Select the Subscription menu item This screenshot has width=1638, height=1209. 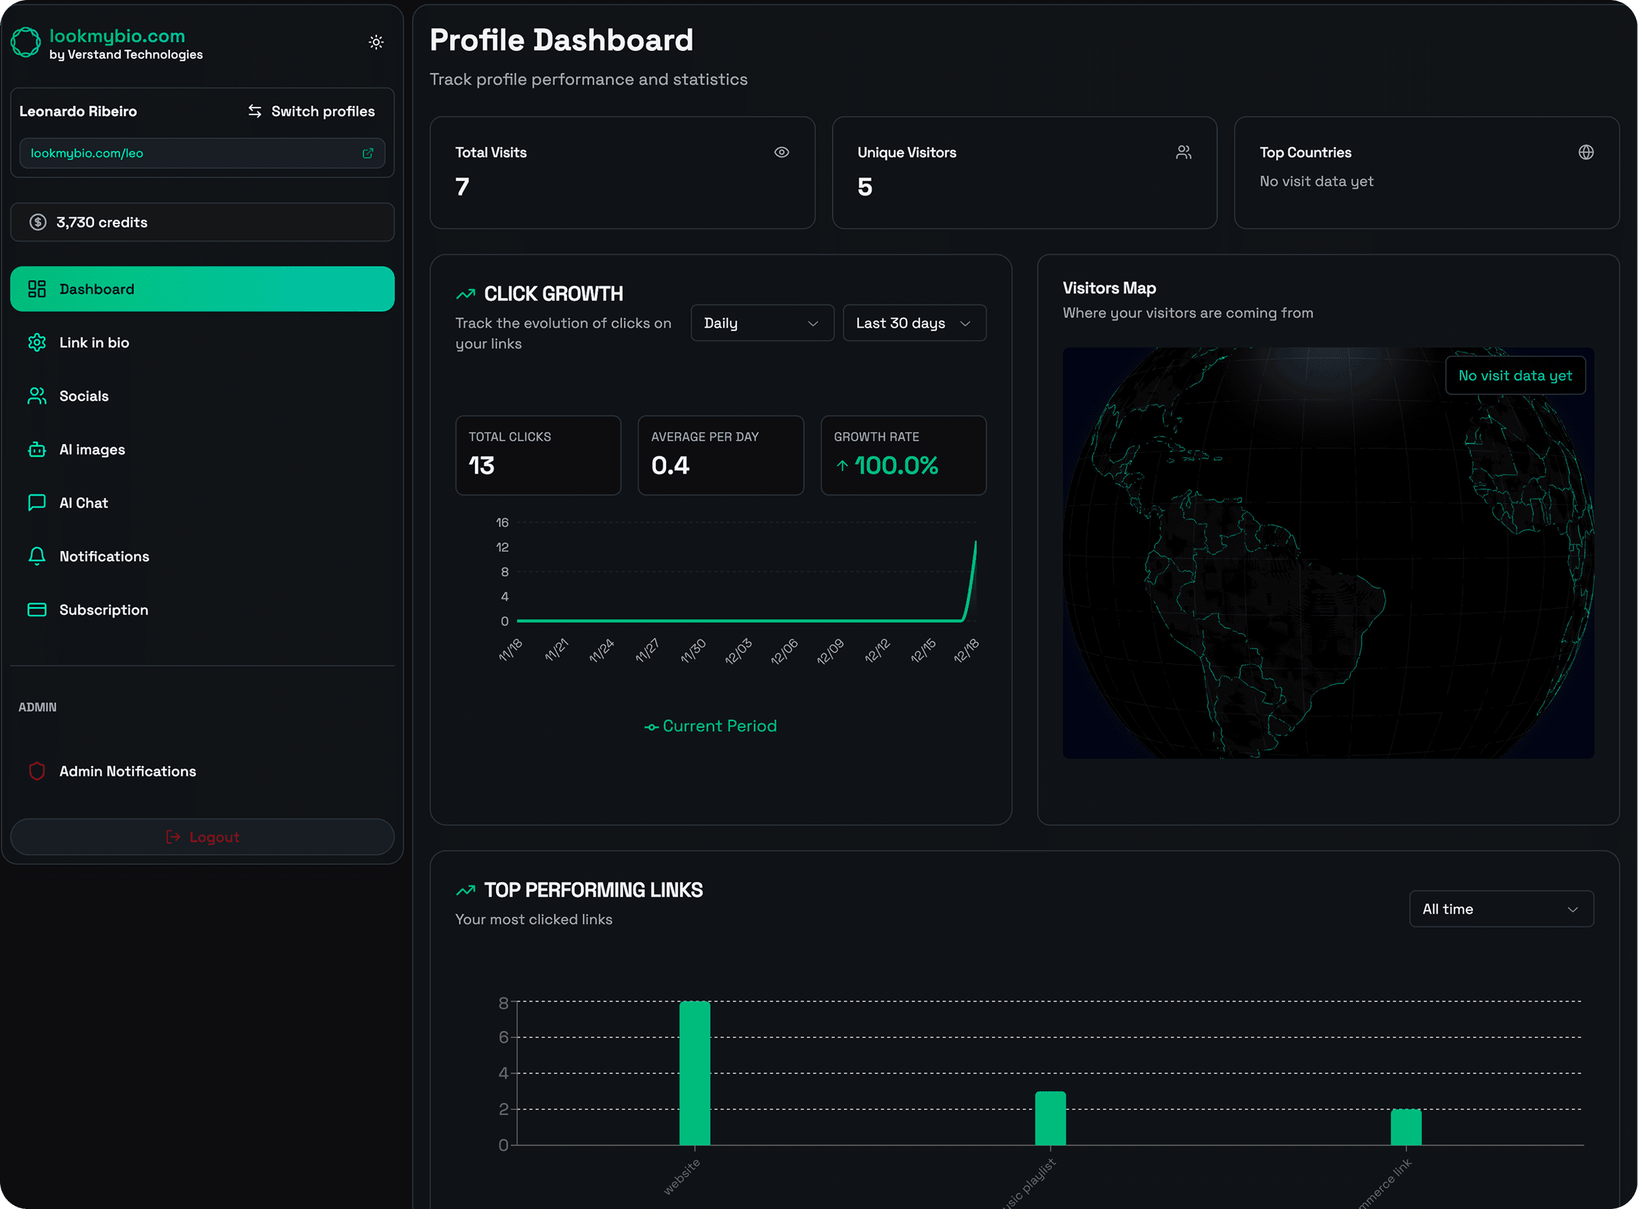[103, 609]
